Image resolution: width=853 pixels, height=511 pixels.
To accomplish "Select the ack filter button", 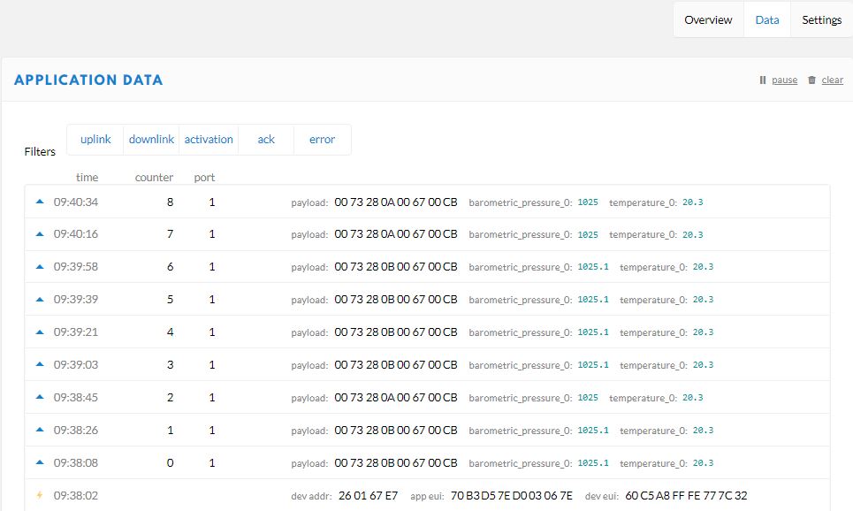I will click(266, 140).
